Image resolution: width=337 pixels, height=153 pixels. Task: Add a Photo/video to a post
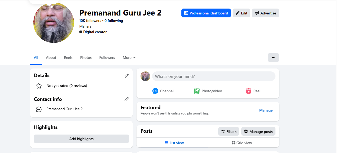[208, 91]
